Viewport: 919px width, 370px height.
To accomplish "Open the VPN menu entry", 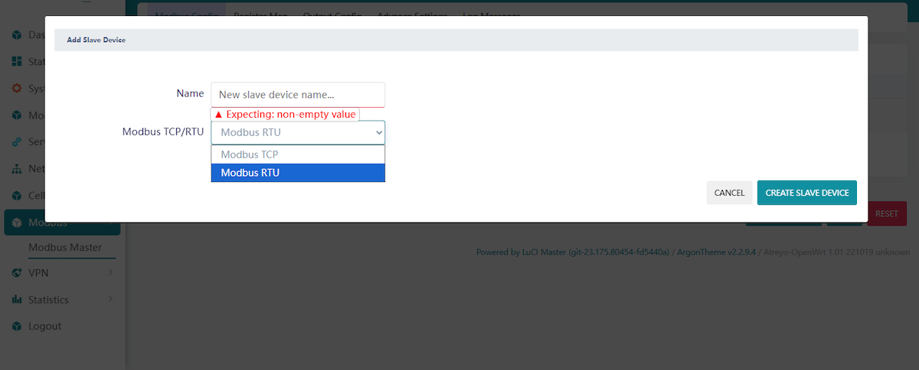I will click(38, 273).
